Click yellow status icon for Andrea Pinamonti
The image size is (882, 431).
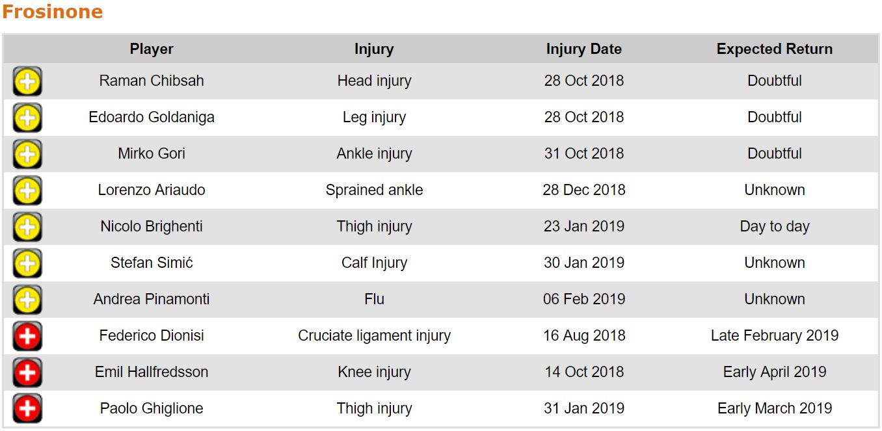coord(27,300)
